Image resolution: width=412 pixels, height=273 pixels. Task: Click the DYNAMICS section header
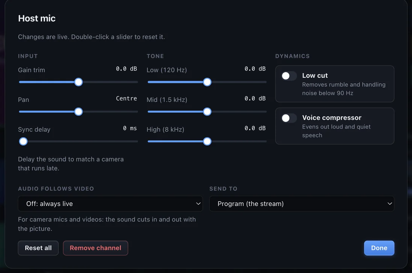pyautogui.click(x=293, y=56)
